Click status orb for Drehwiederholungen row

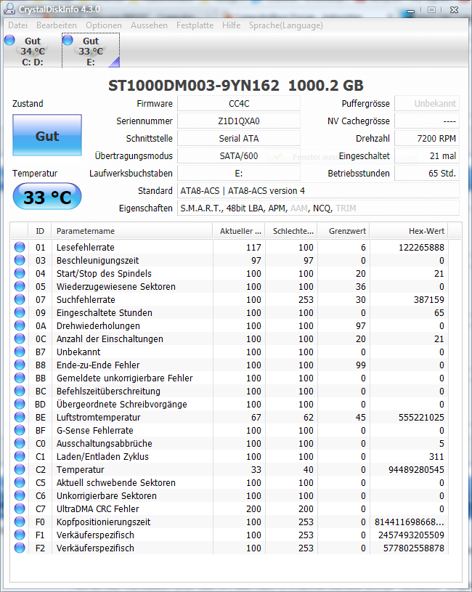coord(20,325)
